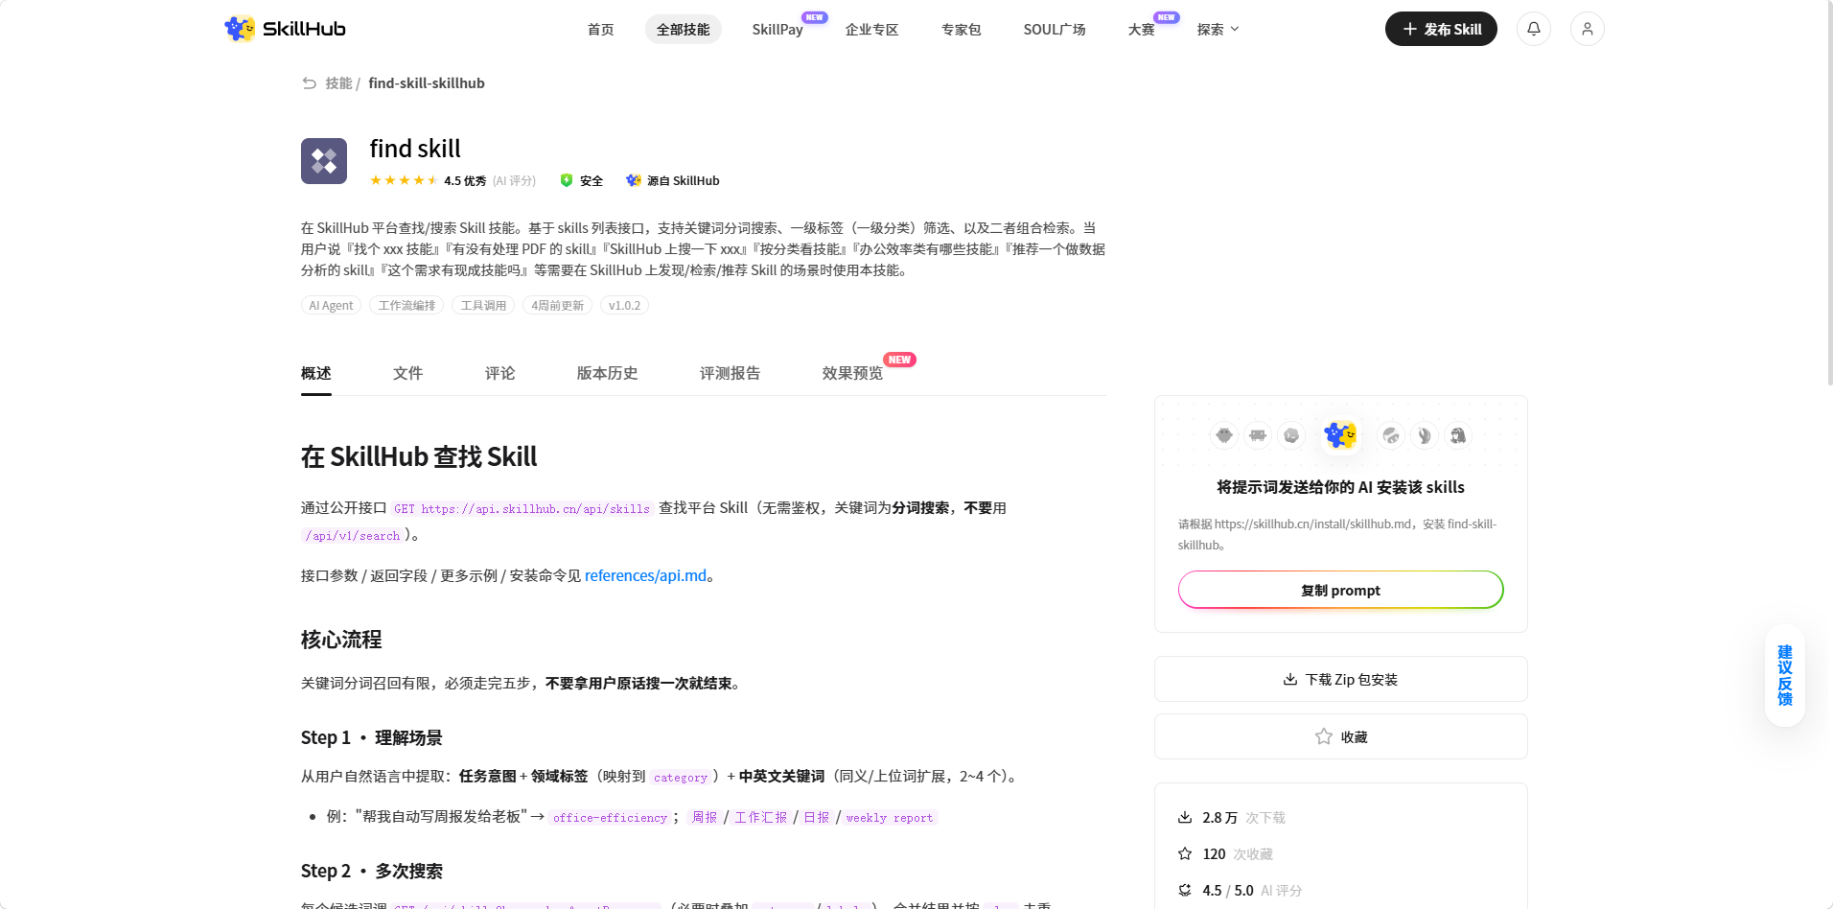Click the 核心流程 heading
Viewport: 1833px width, 909px height.
[x=341, y=640]
